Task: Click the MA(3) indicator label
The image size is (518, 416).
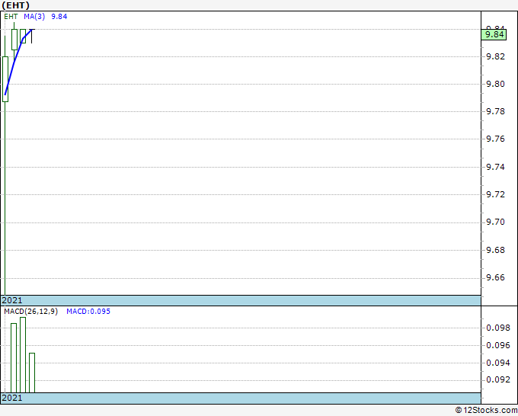Action: click(x=34, y=17)
